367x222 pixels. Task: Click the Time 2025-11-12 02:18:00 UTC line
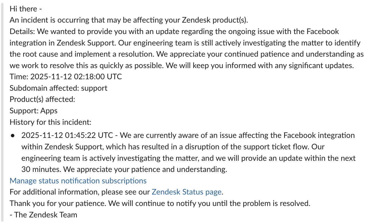pos(66,77)
